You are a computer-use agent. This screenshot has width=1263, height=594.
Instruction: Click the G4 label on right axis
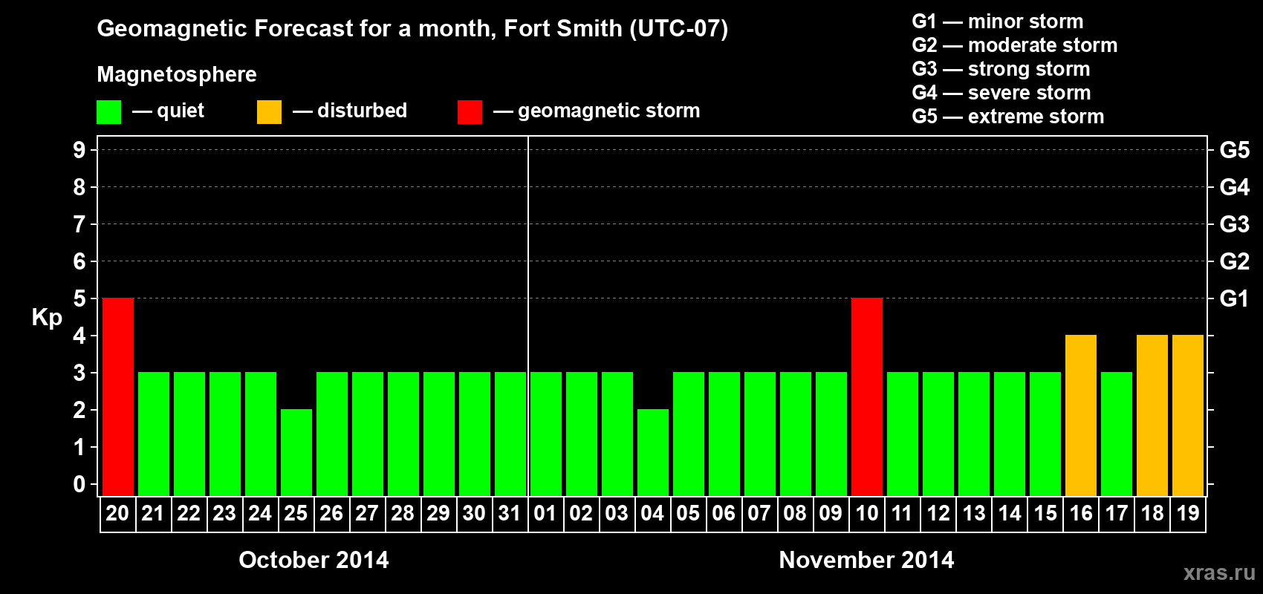pos(1235,187)
